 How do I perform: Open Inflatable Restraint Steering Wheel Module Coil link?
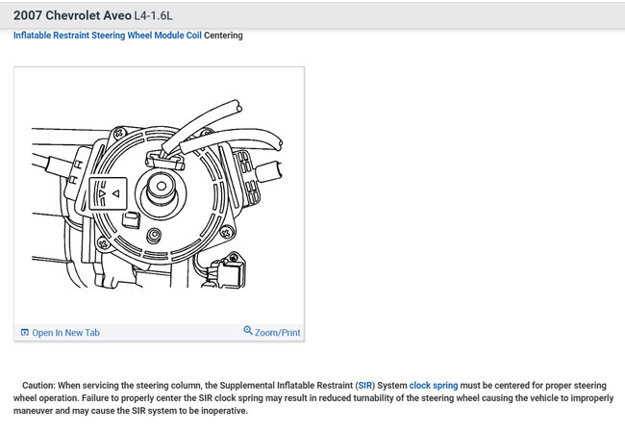(x=107, y=36)
